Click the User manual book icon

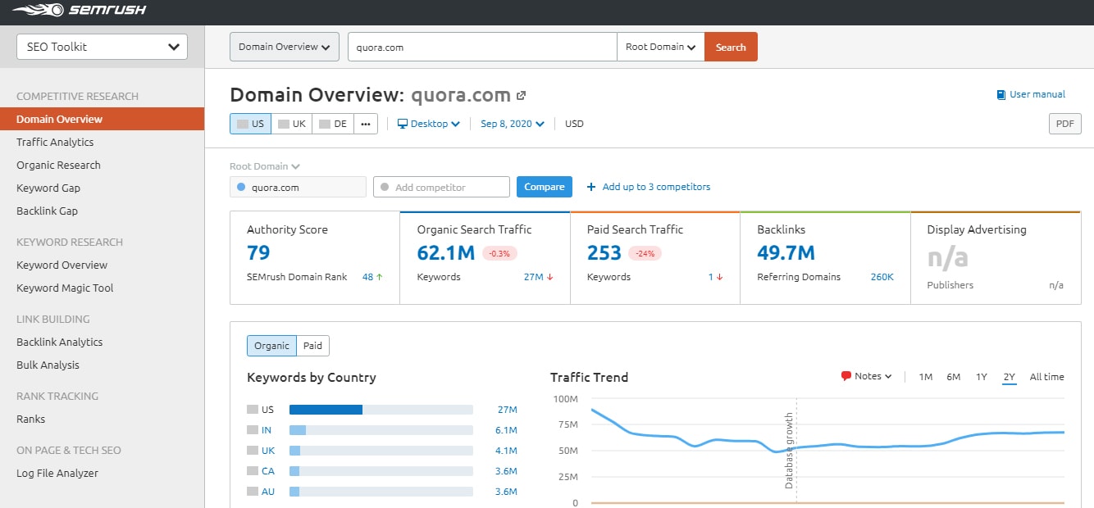(1001, 94)
